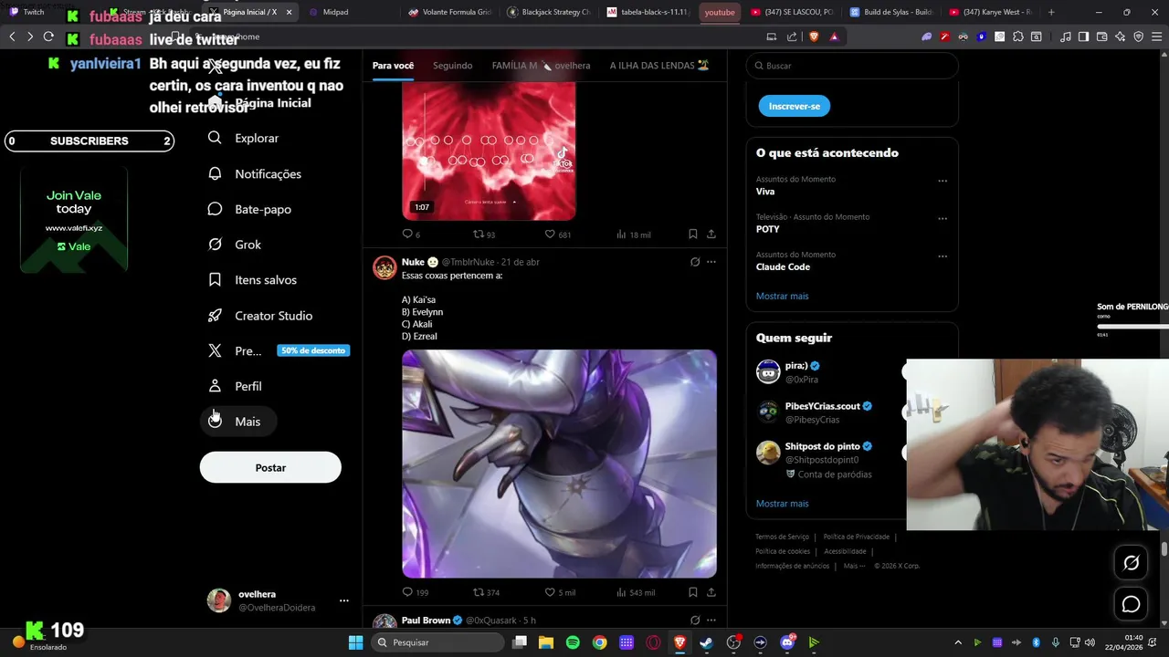Open Brave main hamburger menu

pyautogui.click(x=1156, y=36)
